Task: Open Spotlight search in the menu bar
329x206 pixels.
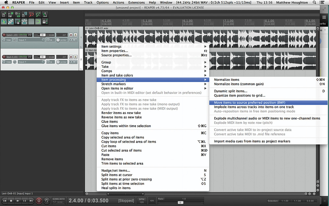Action: pyautogui.click(x=314, y=3)
